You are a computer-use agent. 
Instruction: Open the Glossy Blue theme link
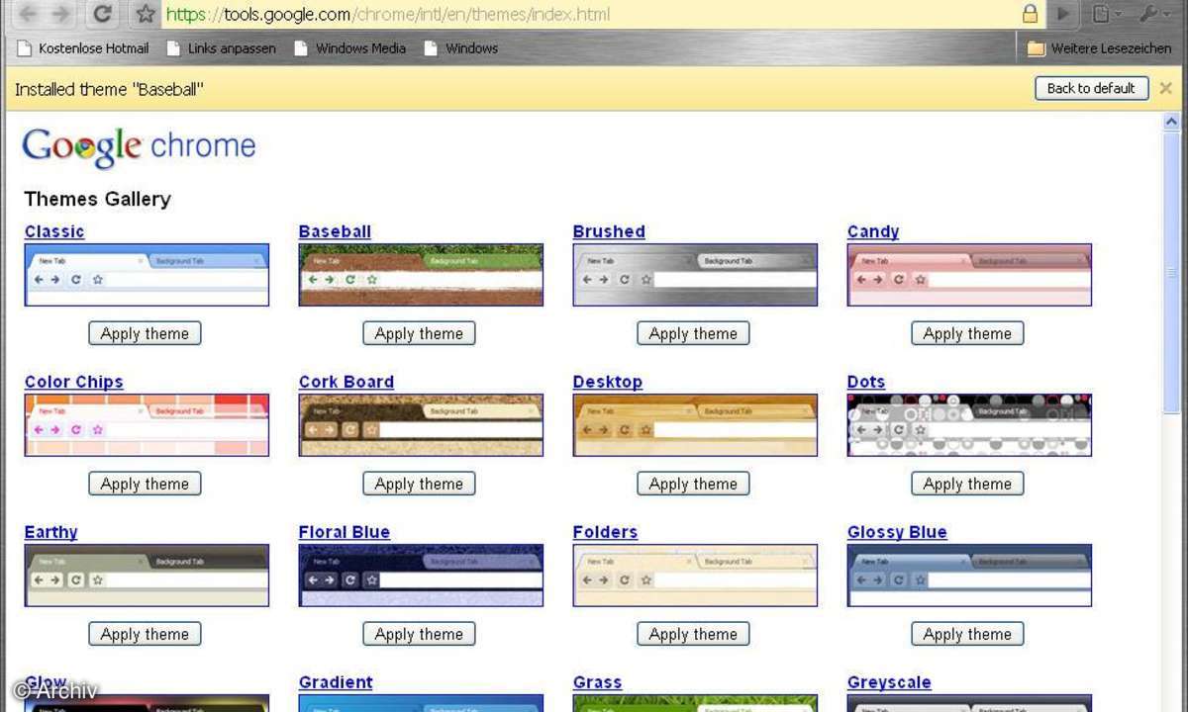(x=897, y=532)
